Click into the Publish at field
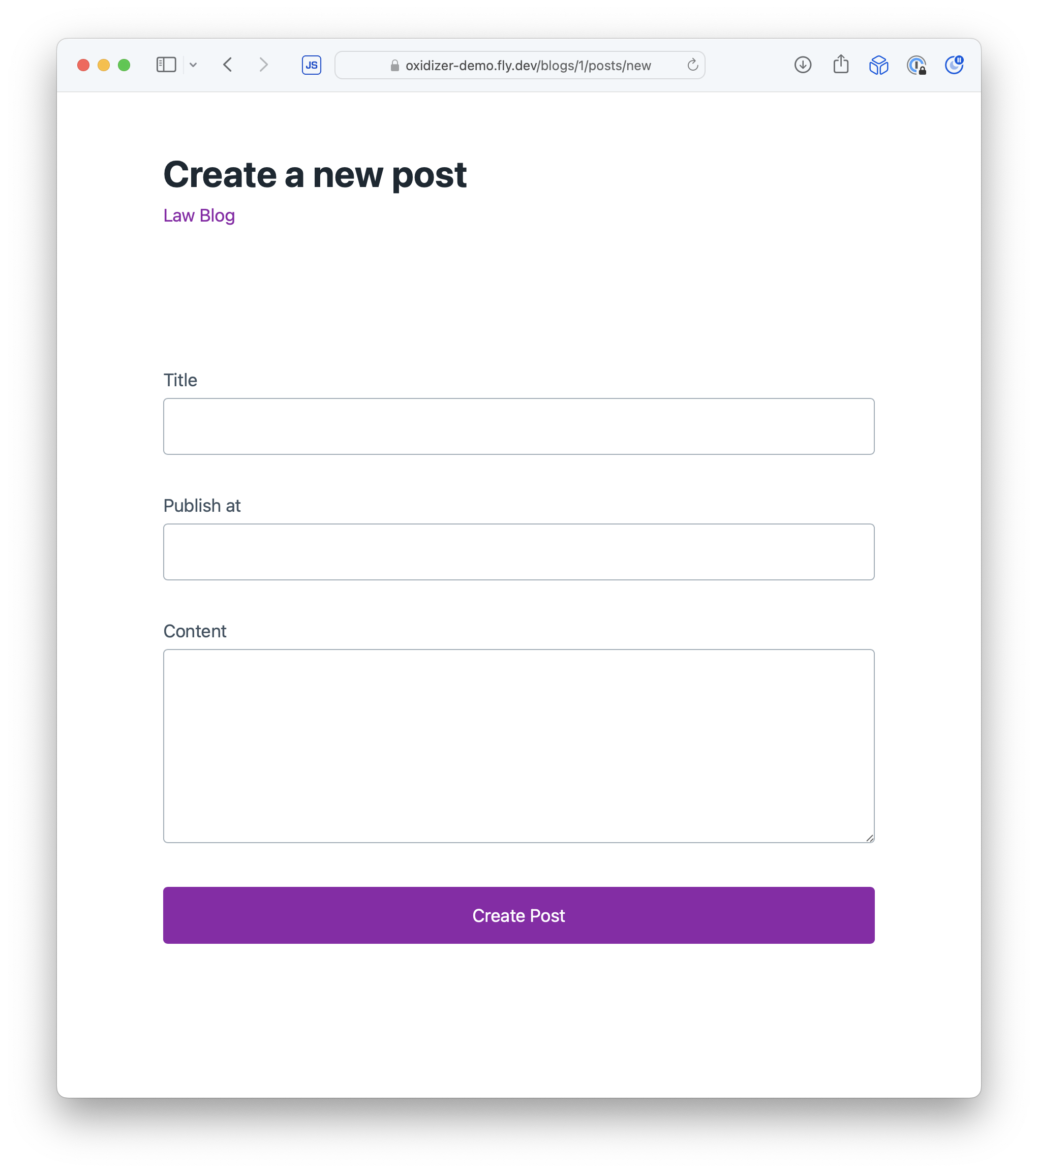Screen dimensions: 1038x1173 (x=518, y=551)
